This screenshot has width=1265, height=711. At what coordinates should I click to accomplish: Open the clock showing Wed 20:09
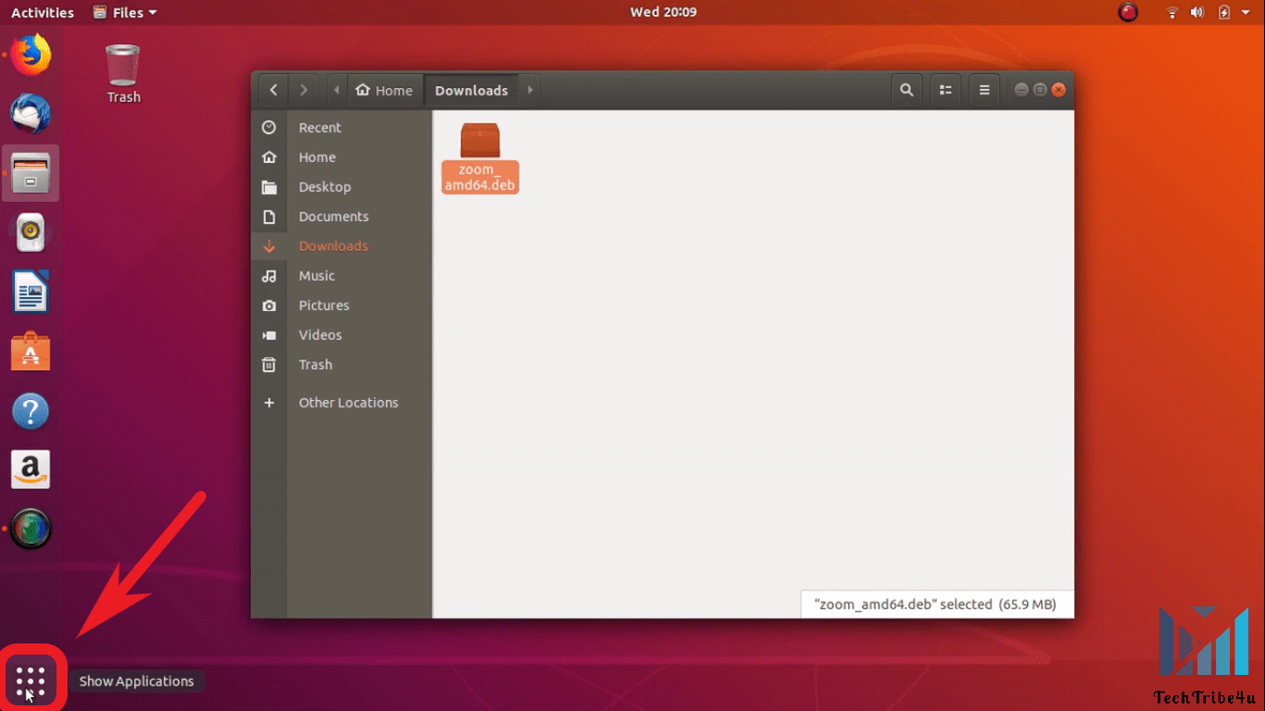(663, 12)
